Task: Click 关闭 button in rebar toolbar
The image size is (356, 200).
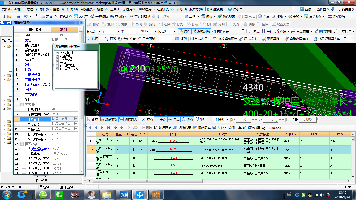Action: click(231, 128)
